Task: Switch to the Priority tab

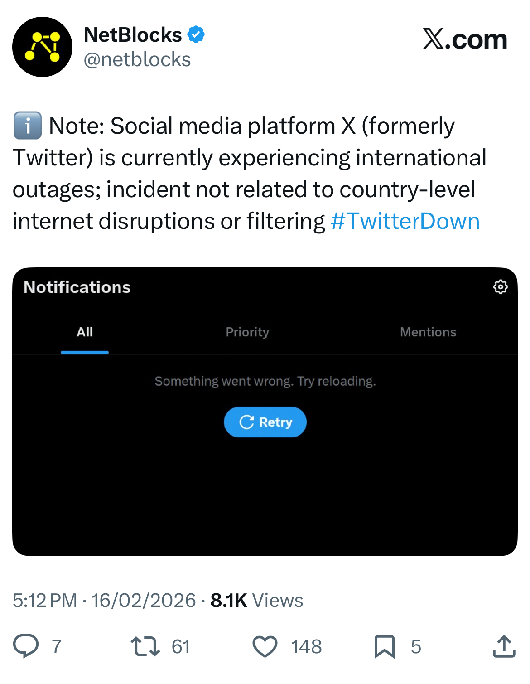Action: click(247, 332)
